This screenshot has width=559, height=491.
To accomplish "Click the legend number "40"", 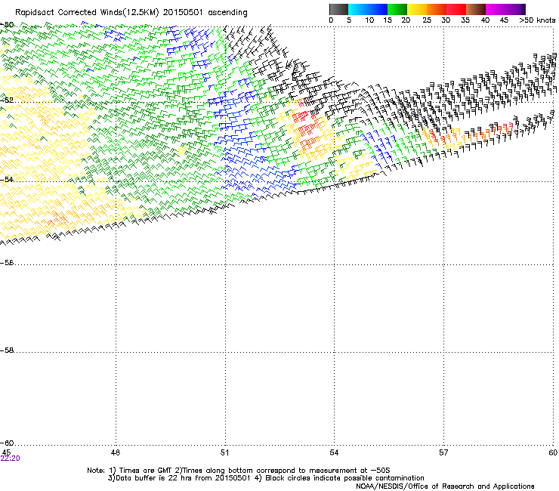I will pos(485,20).
